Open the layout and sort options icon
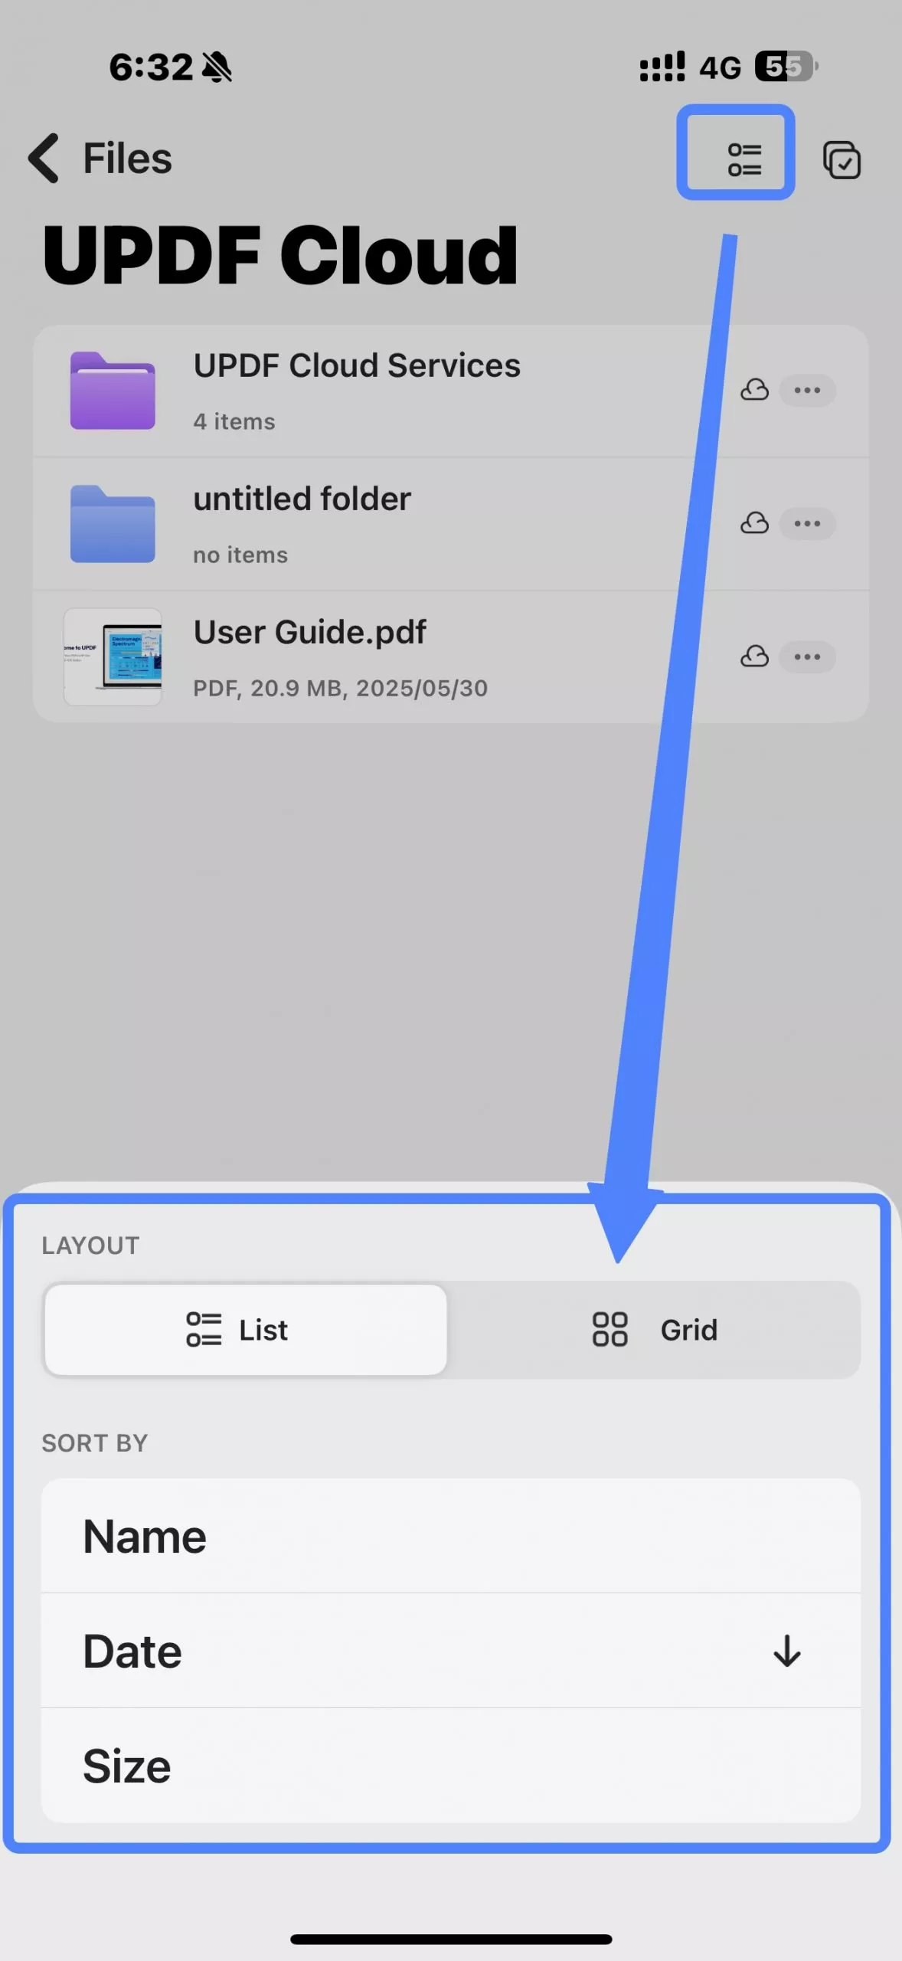This screenshot has width=902, height=1961. [x=743, y=159]
